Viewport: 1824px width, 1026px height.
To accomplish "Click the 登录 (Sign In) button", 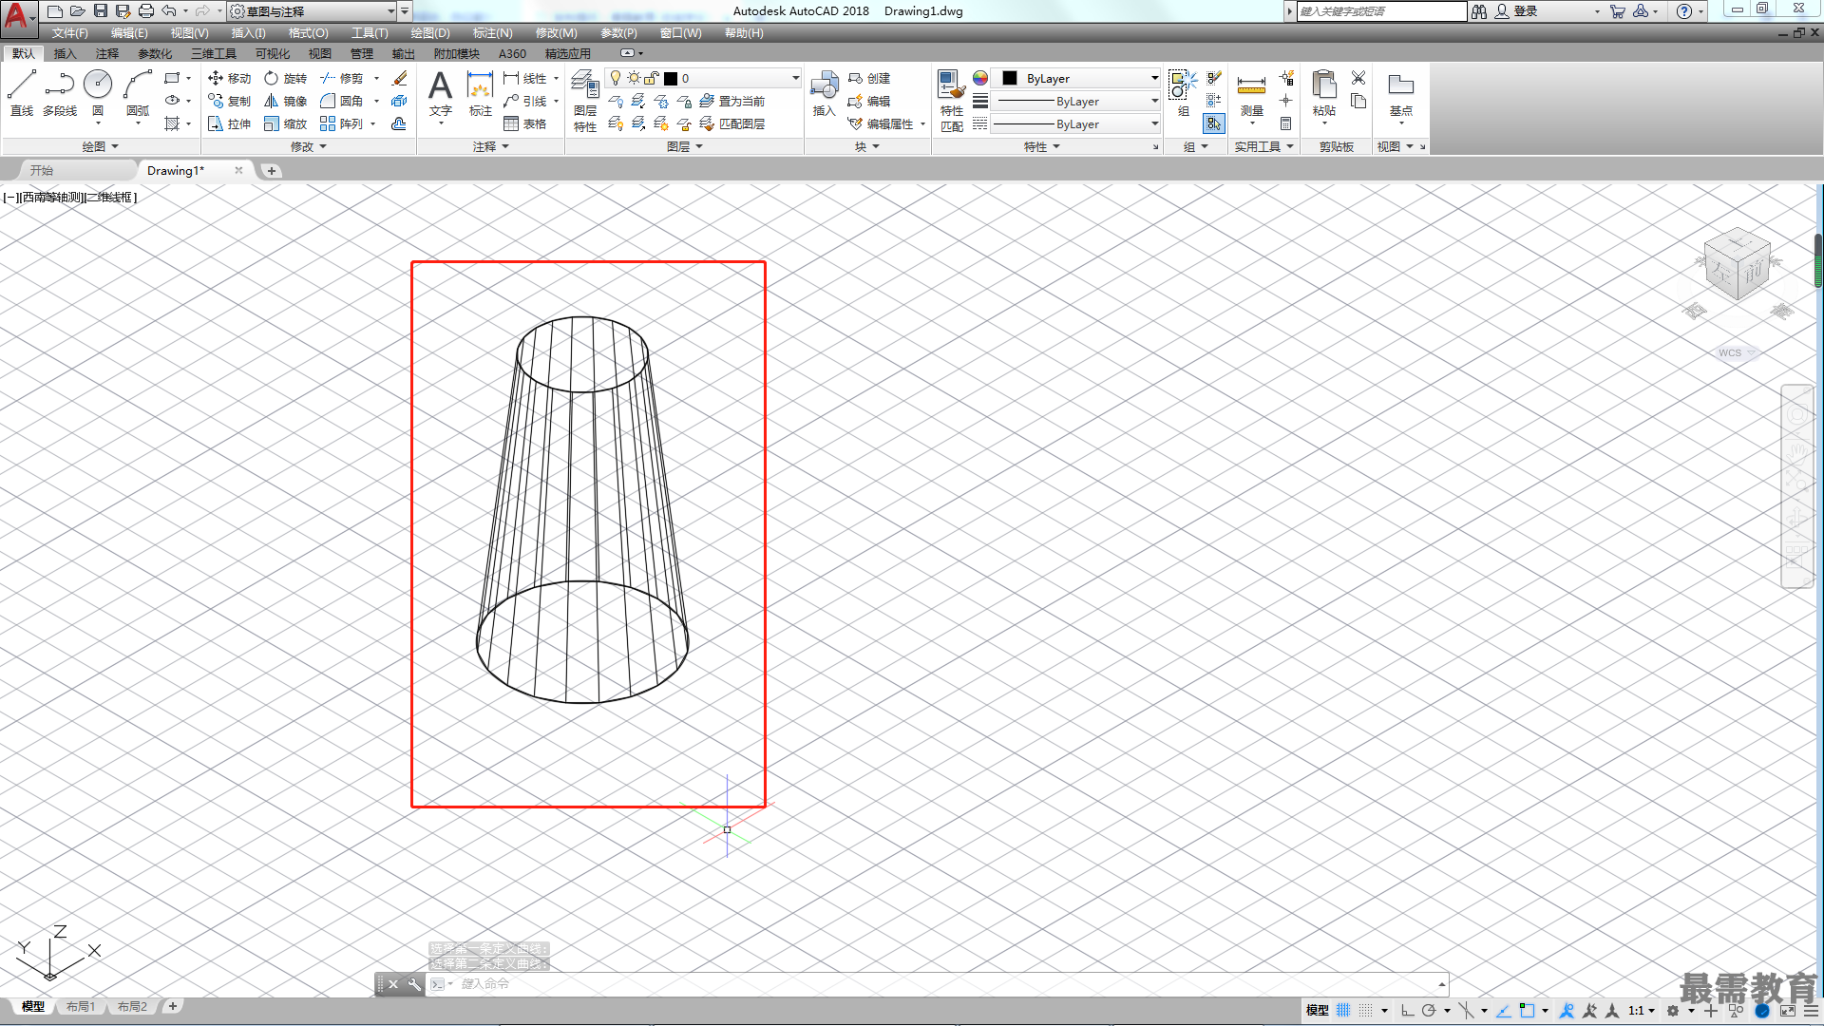I will pyautogui.click(x=1516, y=11).
